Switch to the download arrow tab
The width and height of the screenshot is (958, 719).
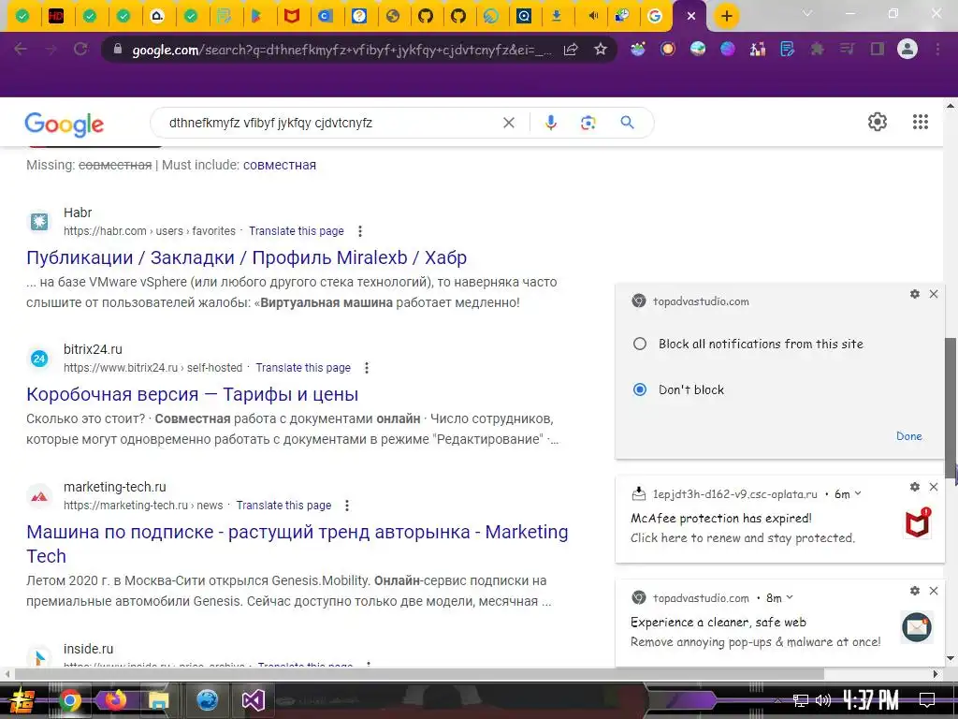pyautogui.click(x=556, y=16)
